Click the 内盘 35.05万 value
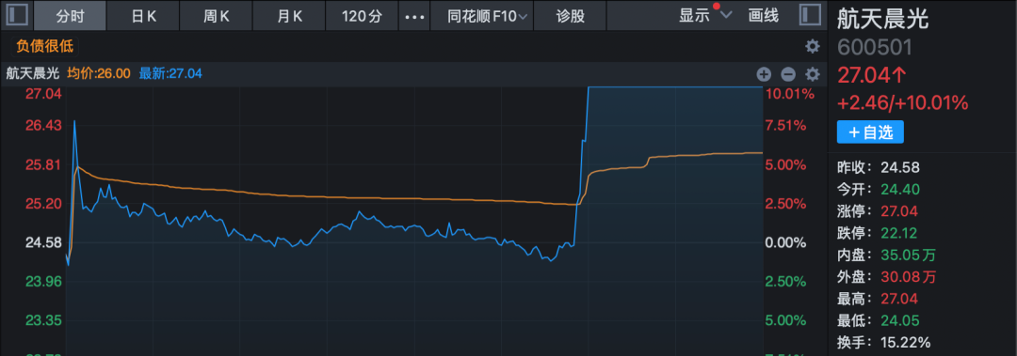 908,255
